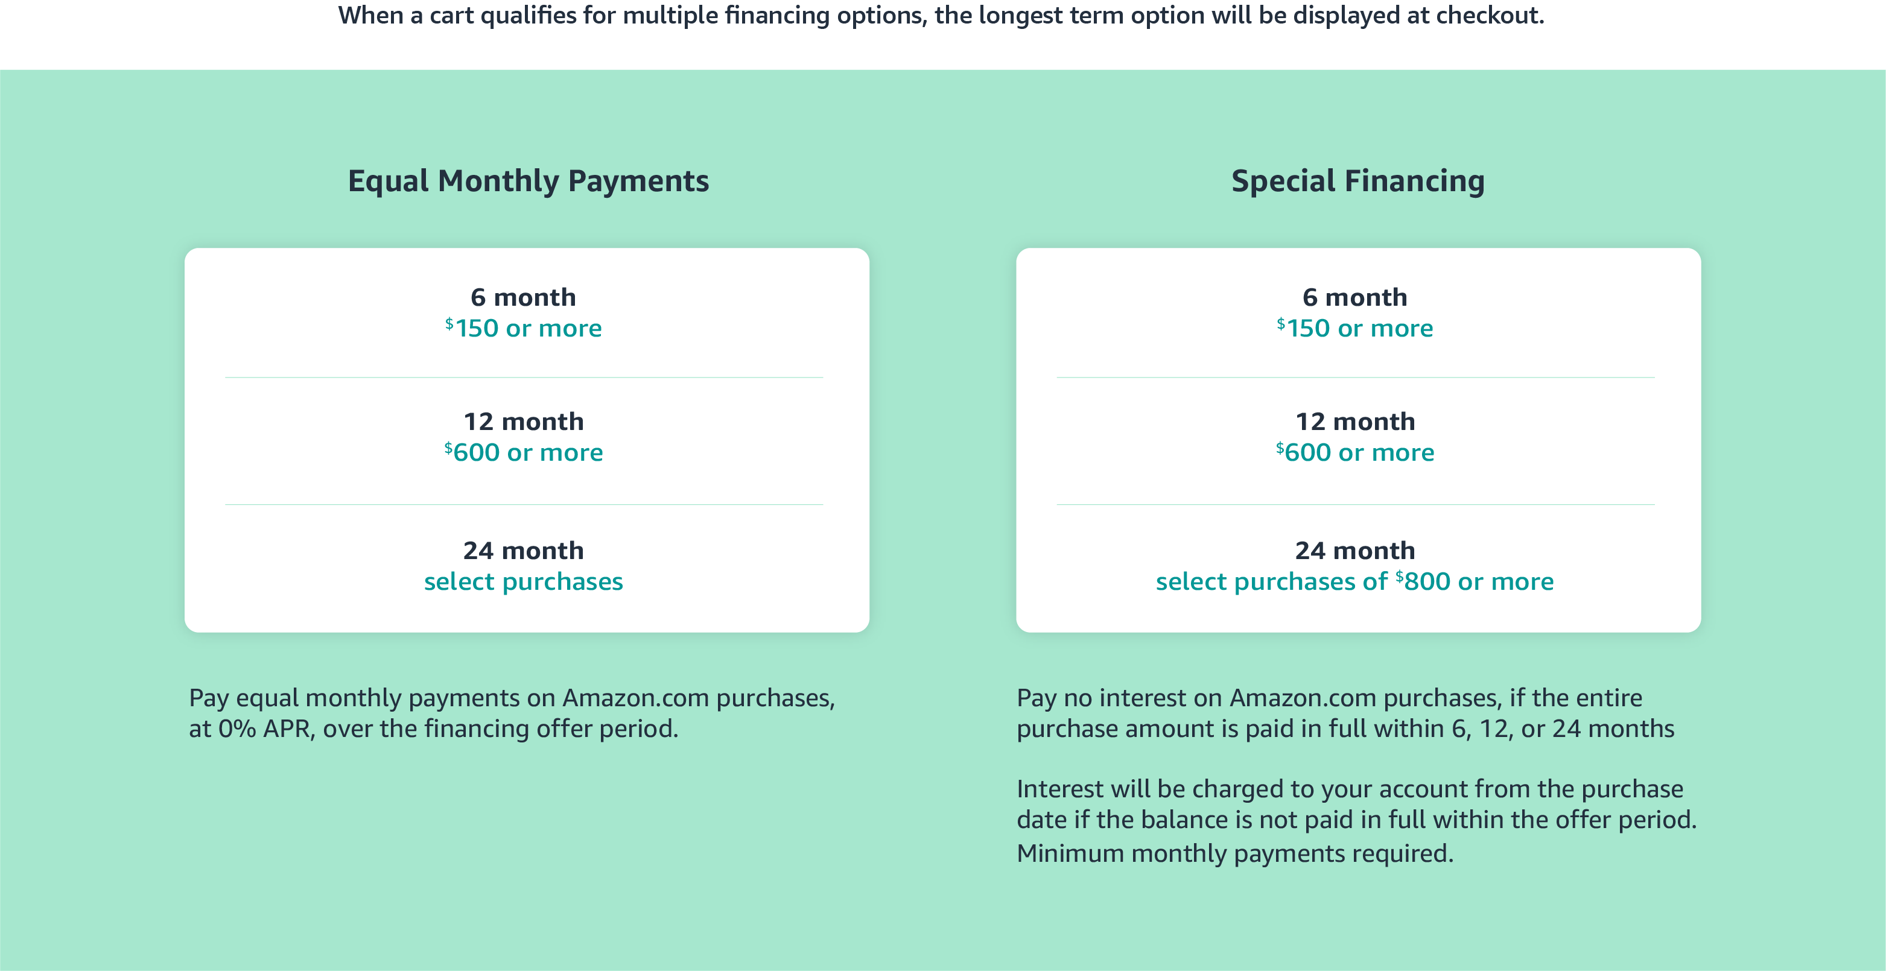
Task: Select 6 month under Special Financing
Action: [x=1354, y=297]
